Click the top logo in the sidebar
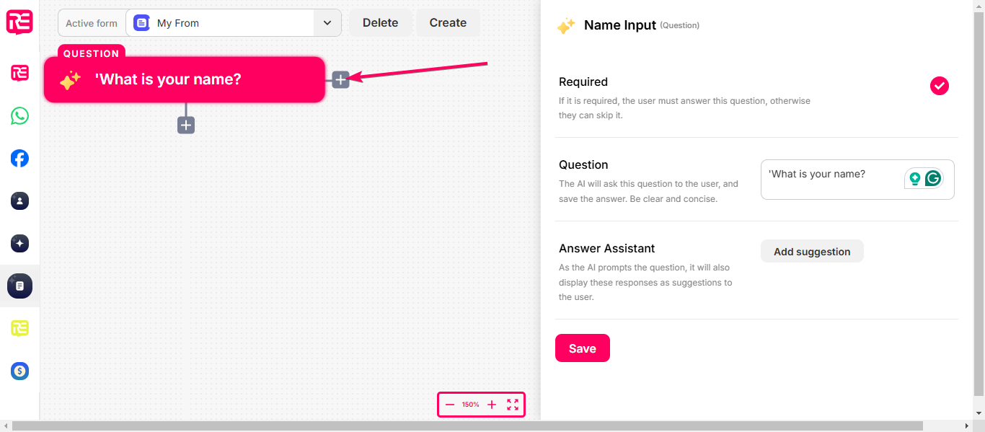 tap(19, 22)
